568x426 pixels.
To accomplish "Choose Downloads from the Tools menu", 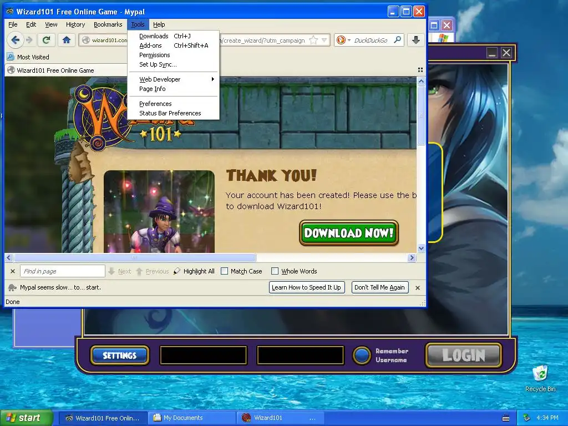I will pyautogui.click(x=174, y=36).
